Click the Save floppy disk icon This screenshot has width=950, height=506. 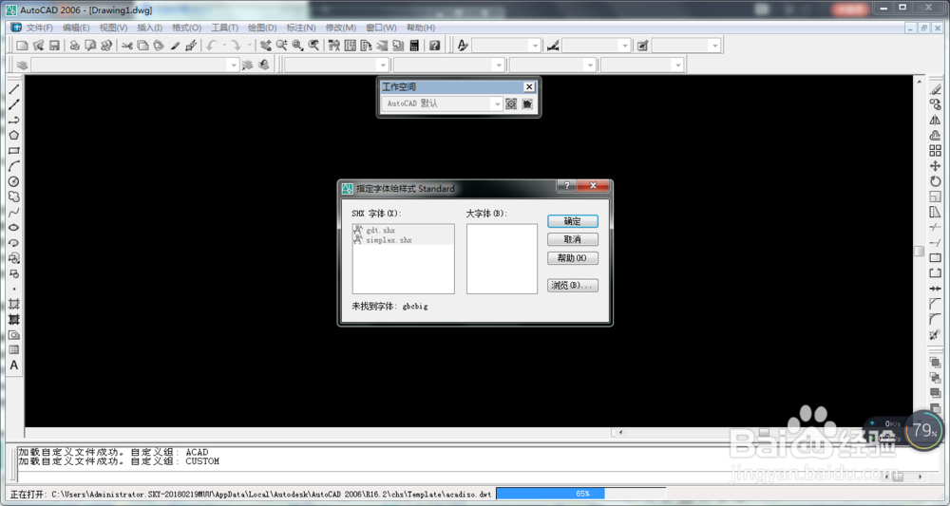54,46
